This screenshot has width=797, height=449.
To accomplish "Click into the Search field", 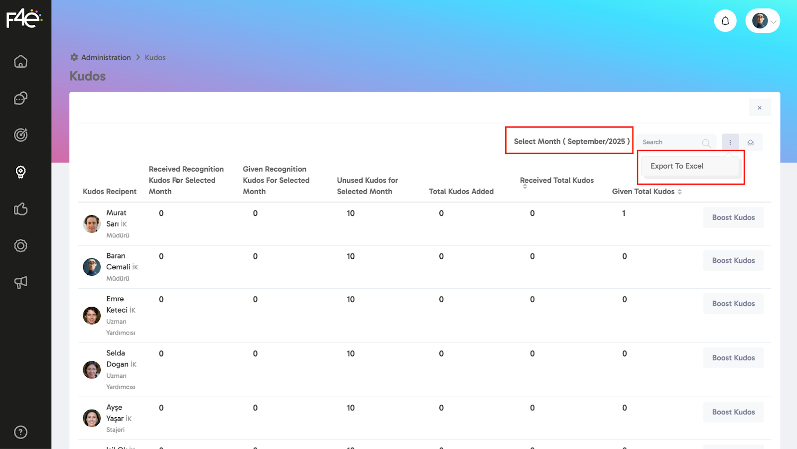I will click(x=670, y=142).
